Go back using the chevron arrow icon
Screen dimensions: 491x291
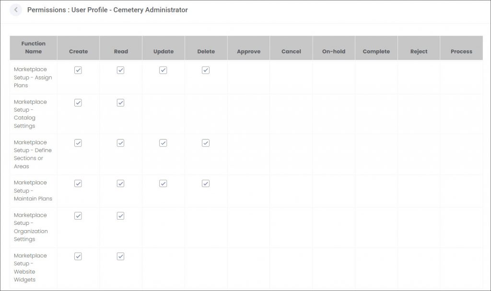(x=16, y=10)
